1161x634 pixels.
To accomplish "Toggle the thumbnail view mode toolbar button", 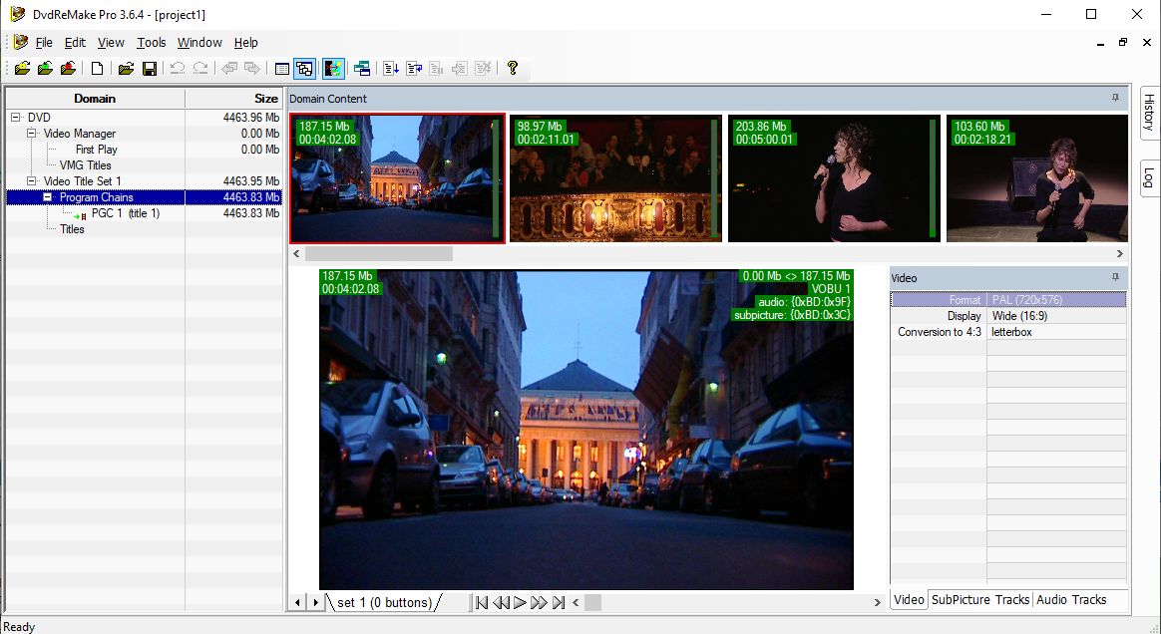I will 305,69.
